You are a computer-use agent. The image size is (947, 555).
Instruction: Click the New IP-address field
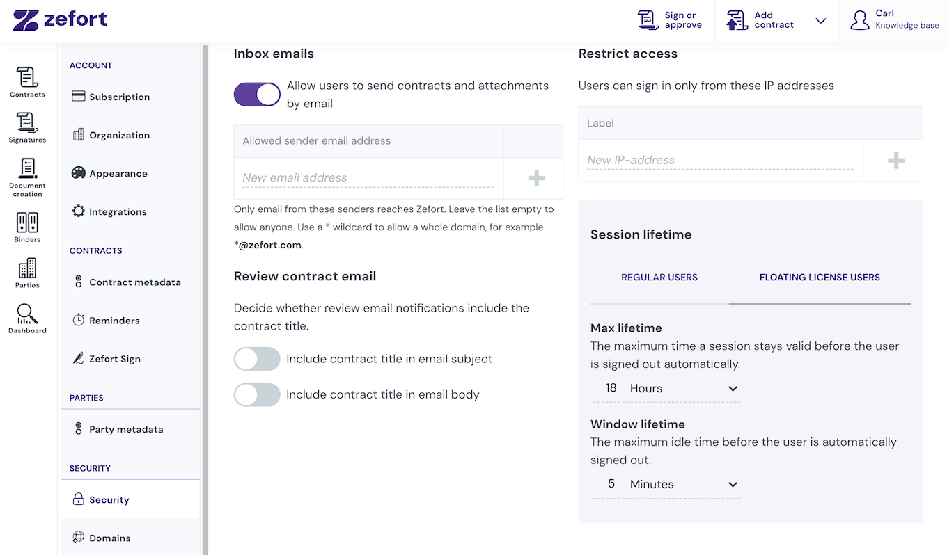720,161
